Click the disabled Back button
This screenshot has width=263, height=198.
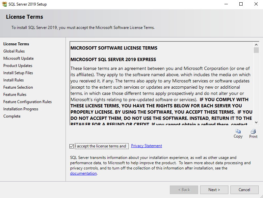[184, 190]
